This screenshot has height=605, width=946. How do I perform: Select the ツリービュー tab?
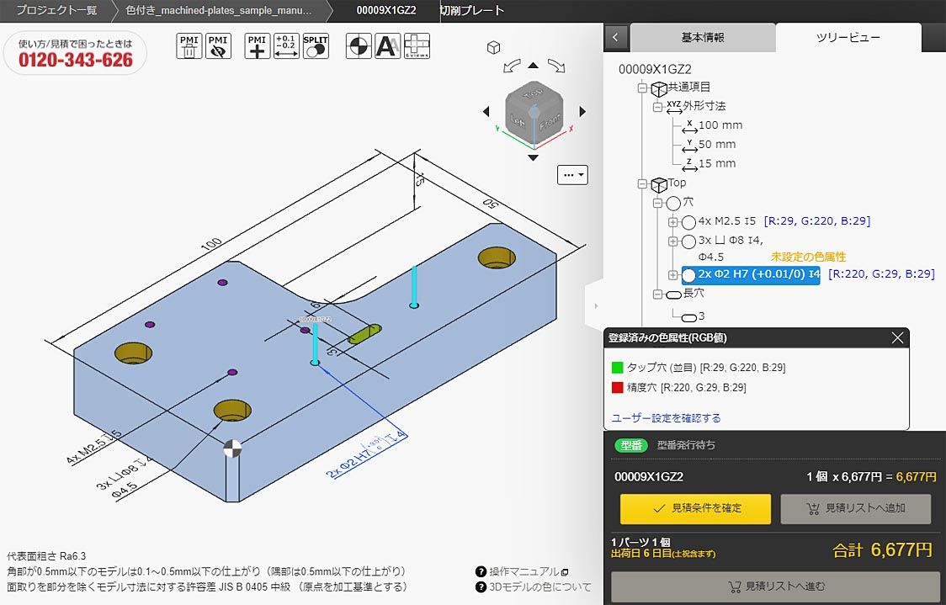[x=848, y=38]
